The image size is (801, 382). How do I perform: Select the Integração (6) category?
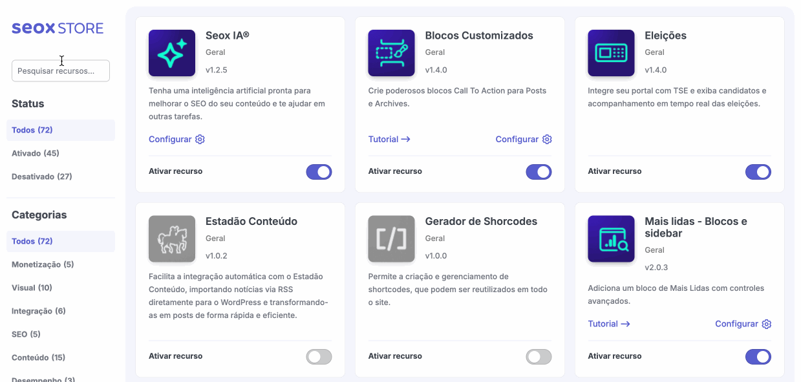click(x=39, y=311)
